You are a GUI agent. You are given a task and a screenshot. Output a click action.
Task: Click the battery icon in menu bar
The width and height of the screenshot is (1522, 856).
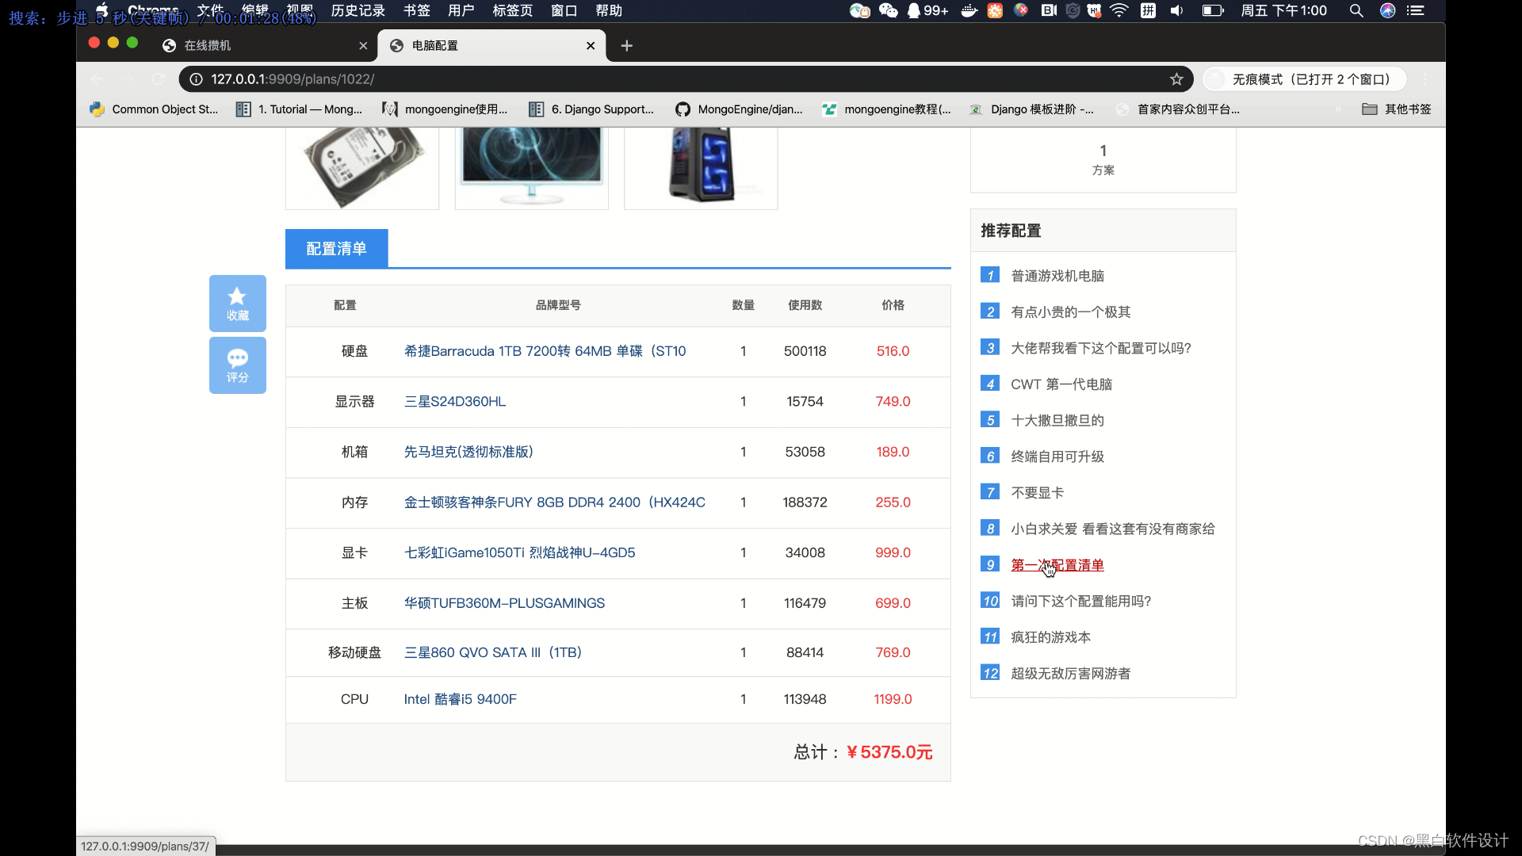coord(1213,10)
